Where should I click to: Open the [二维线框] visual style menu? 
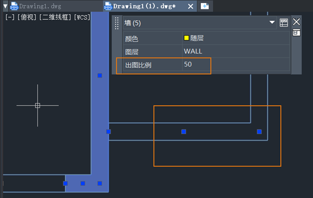[x=55, y=17]
